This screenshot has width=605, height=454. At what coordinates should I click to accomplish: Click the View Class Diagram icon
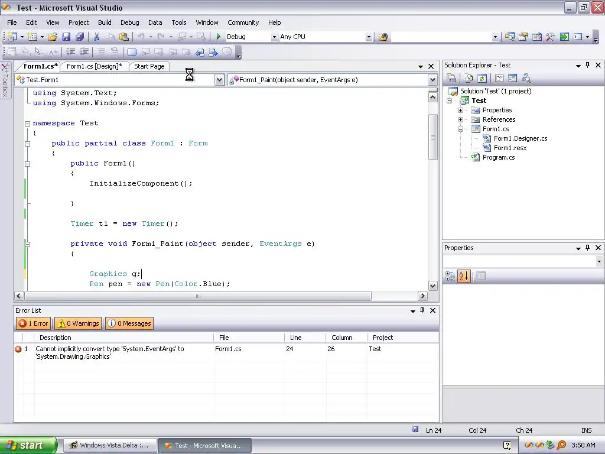pyautogui.click(x=526, y=79)
